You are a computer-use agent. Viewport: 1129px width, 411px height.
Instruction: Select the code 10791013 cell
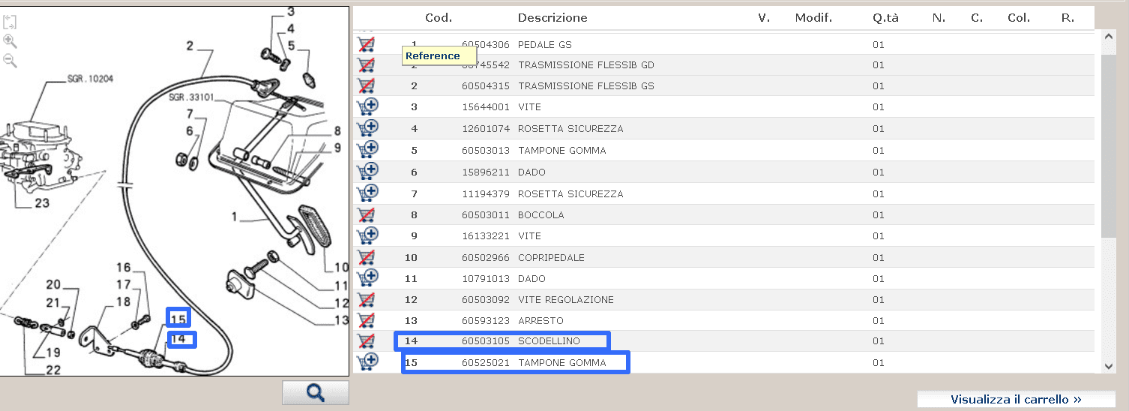click(486, 278)
